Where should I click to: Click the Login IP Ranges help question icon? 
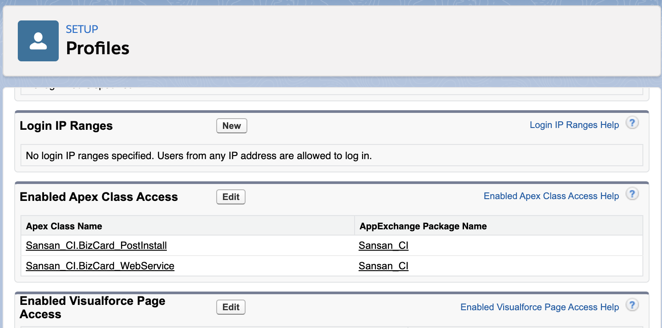point(632,123)
